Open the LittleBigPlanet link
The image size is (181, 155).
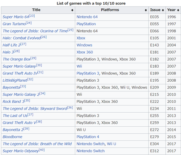(15, 81)
